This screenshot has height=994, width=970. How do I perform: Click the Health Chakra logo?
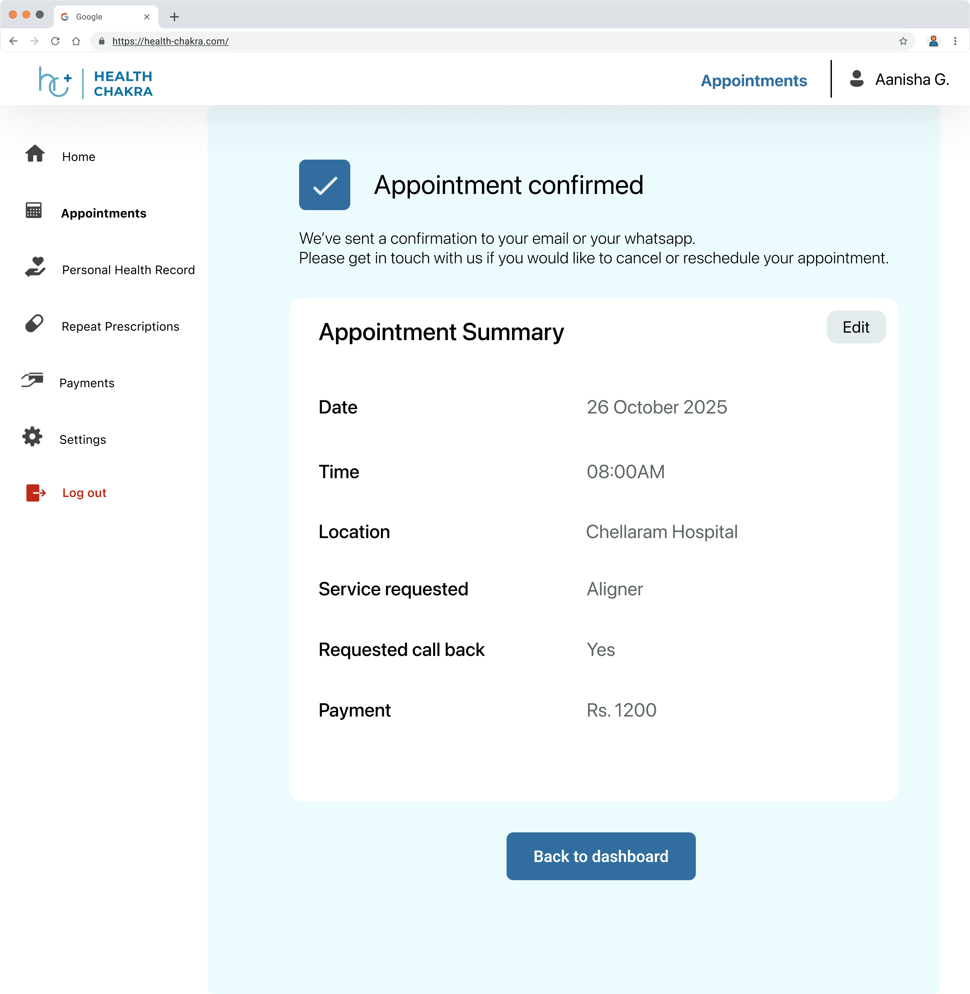[96, 82]
